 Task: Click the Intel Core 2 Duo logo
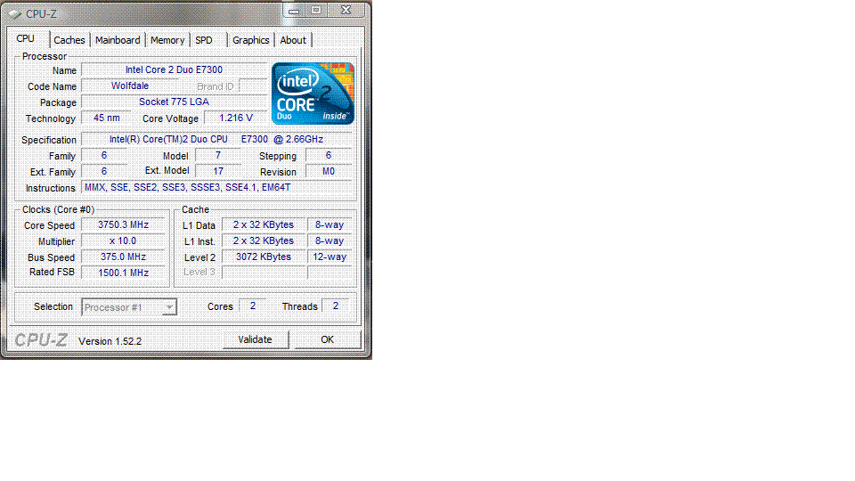(313, 94)
